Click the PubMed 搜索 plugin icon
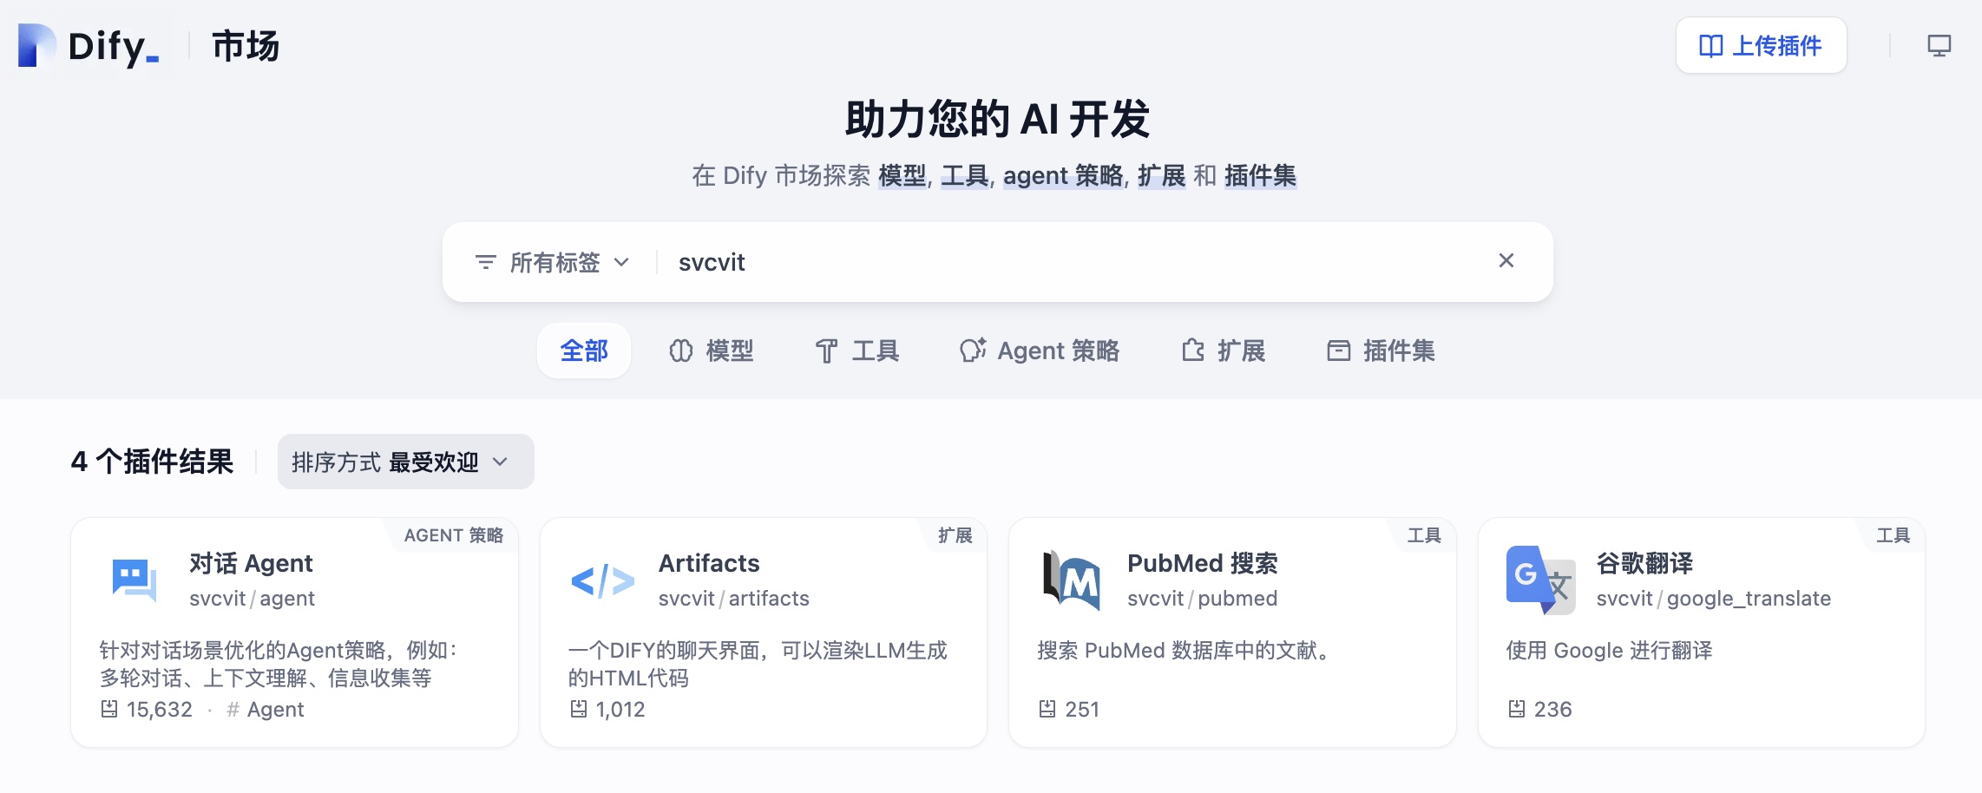1982x793 pixels. coord(1072,580)
